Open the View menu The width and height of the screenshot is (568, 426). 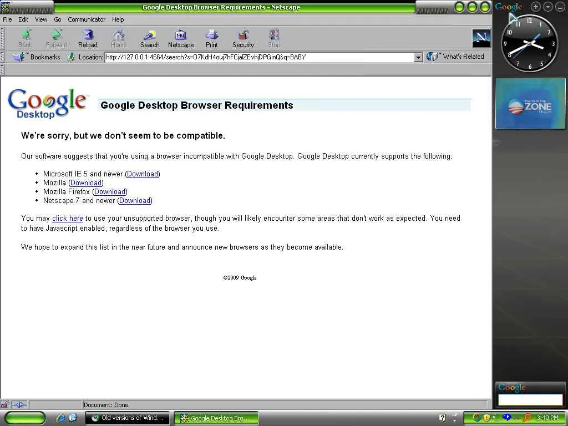pyautogui.click(x=41, y=19)
